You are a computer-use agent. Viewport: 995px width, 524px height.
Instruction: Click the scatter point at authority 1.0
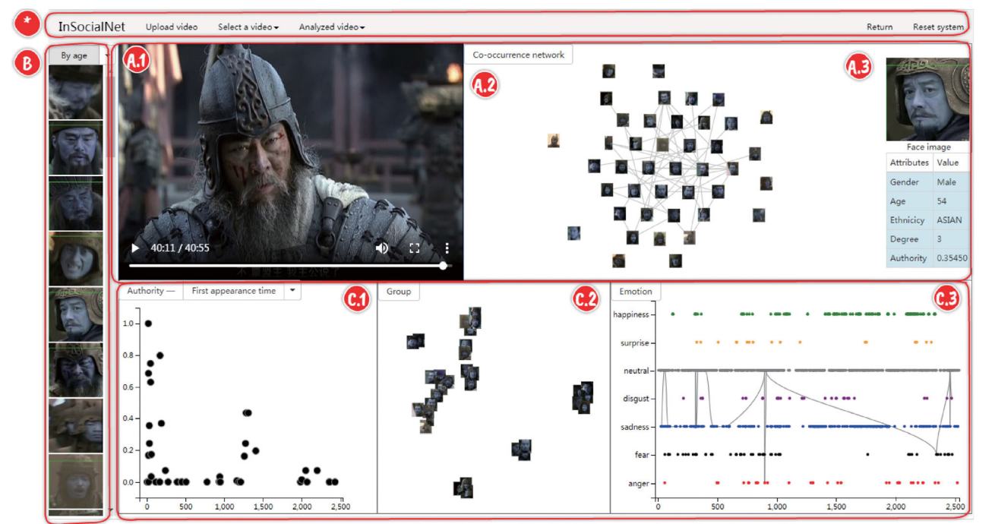tap(148, 324)
